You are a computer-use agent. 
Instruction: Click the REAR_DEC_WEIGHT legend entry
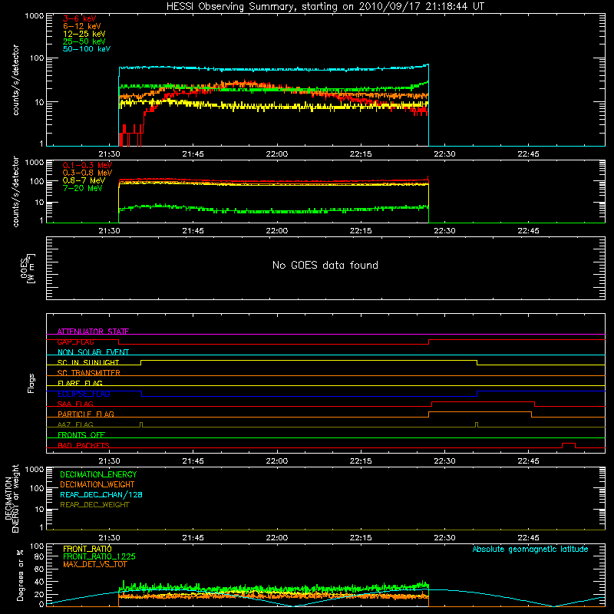coord(94,505)
